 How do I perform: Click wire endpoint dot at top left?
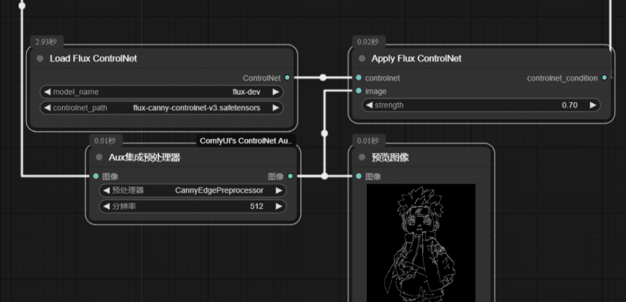(x=22, y=6)
